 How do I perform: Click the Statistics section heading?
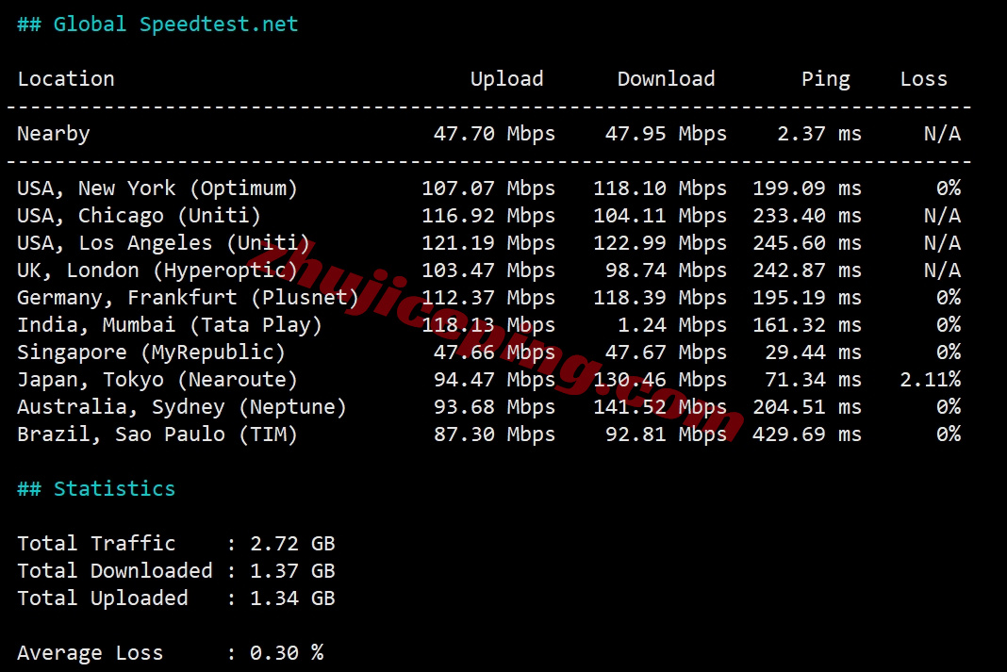(96, 489)
